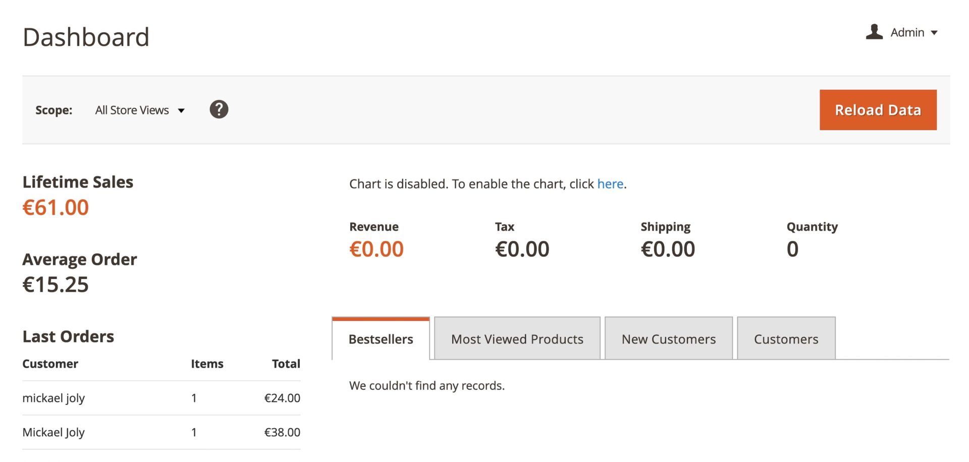Click the Revenue €0.00 figure
The width and height of the screenshot is (969, 462).
tap(376, 249)
